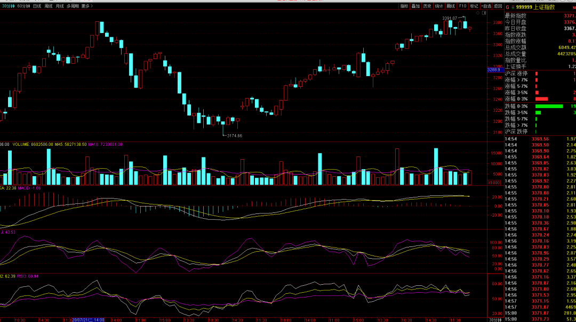Click the 3288.9 price marker on the axis
576x322 pixels.
tap(494, 70)
